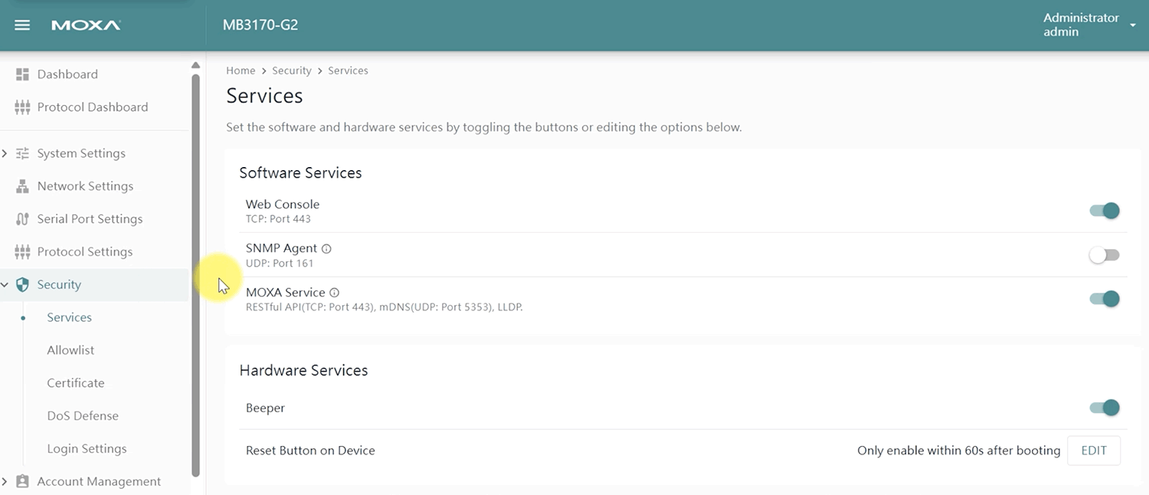Expand the Account Management section
The image size is (1149, 495).
(x=5, y=481)
